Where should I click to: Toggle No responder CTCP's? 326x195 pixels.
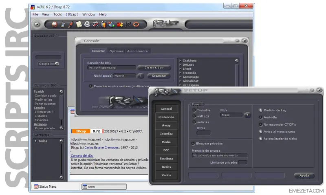click(260, 124)
